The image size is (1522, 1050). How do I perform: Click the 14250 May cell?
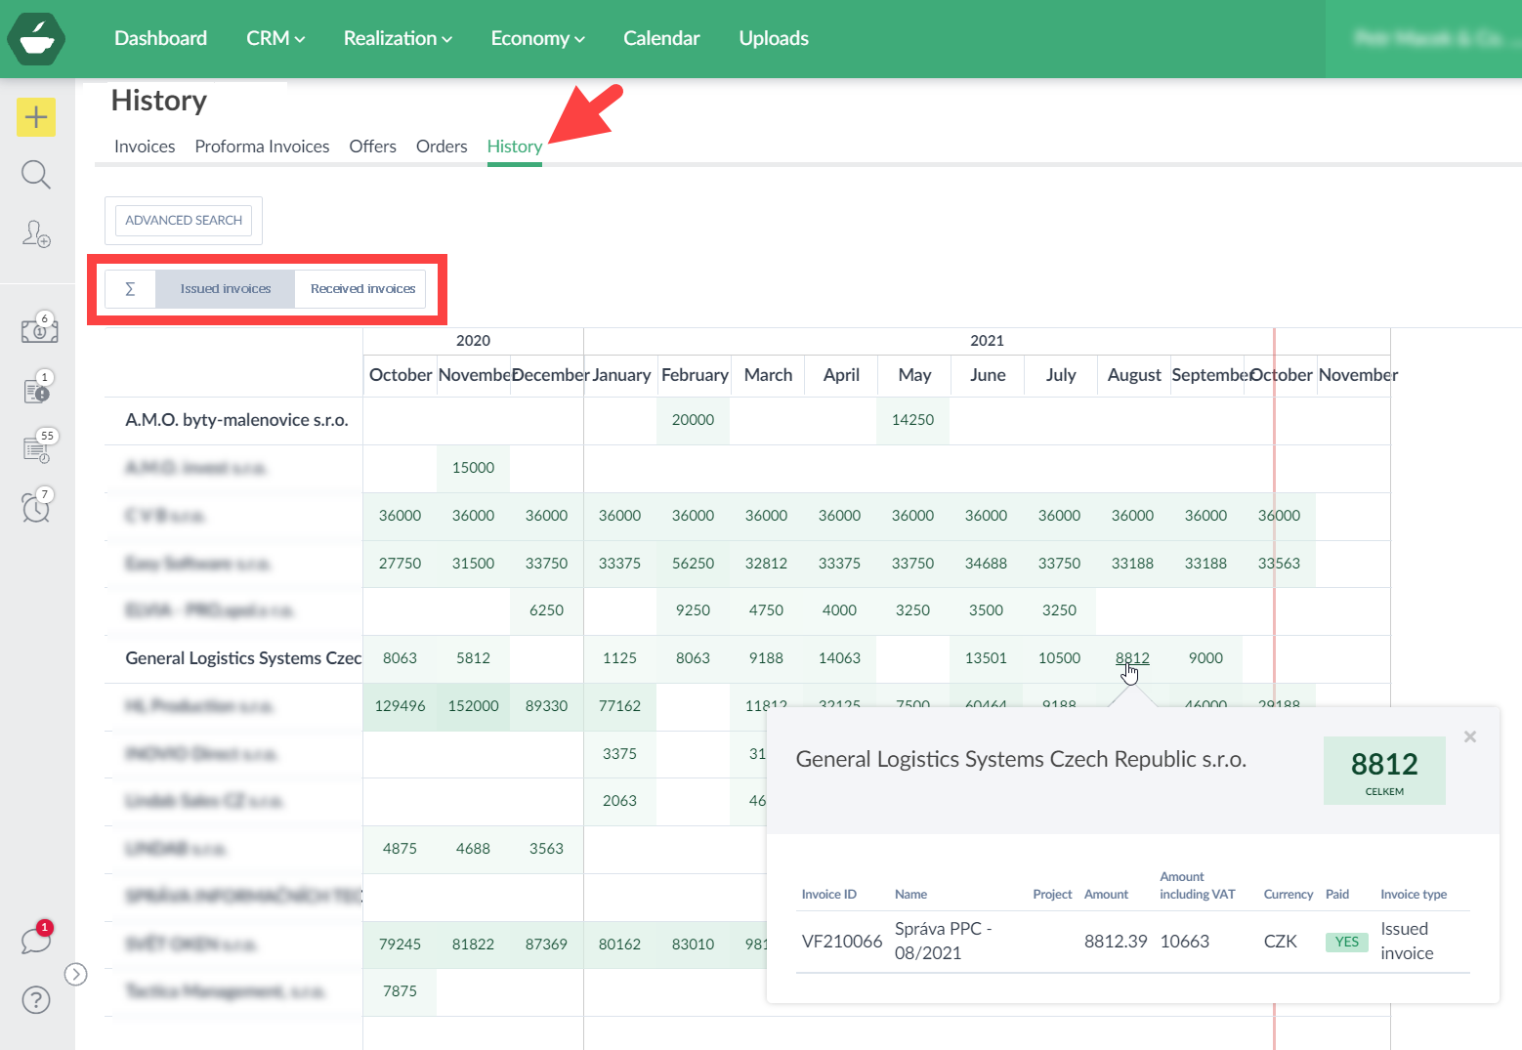coord(912,420)
